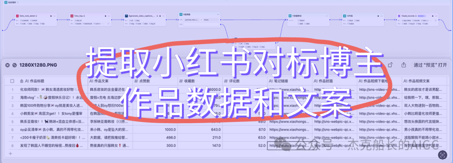
Task: Open more options on 11变量聚合 node
Action: (x=327, y=16)
